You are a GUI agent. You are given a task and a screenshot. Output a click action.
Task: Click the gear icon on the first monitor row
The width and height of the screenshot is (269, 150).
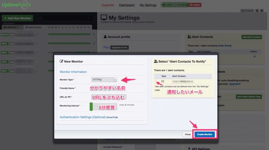tap(94, 35)
